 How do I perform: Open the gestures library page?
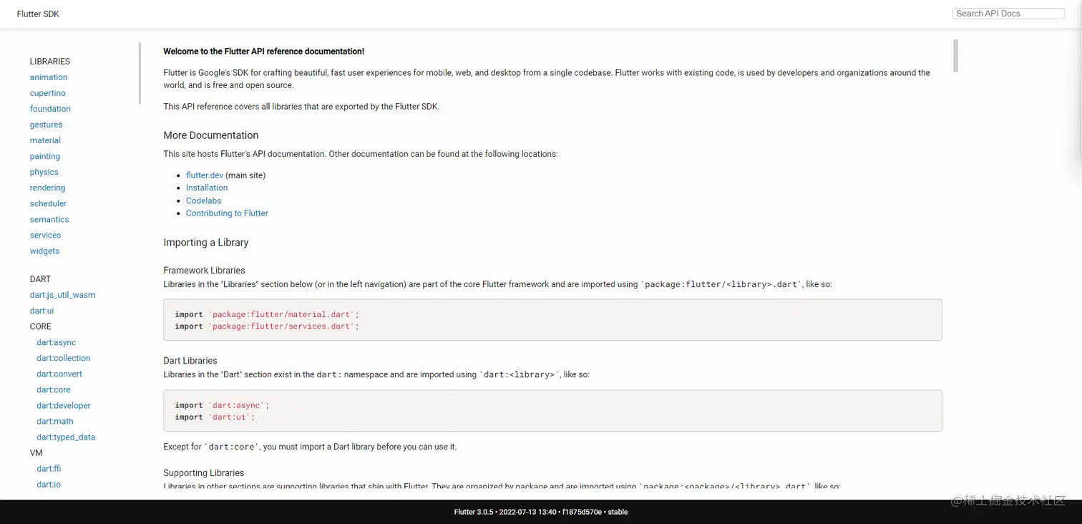47,125
